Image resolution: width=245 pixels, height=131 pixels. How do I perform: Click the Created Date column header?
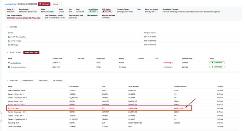coord(57,58)
